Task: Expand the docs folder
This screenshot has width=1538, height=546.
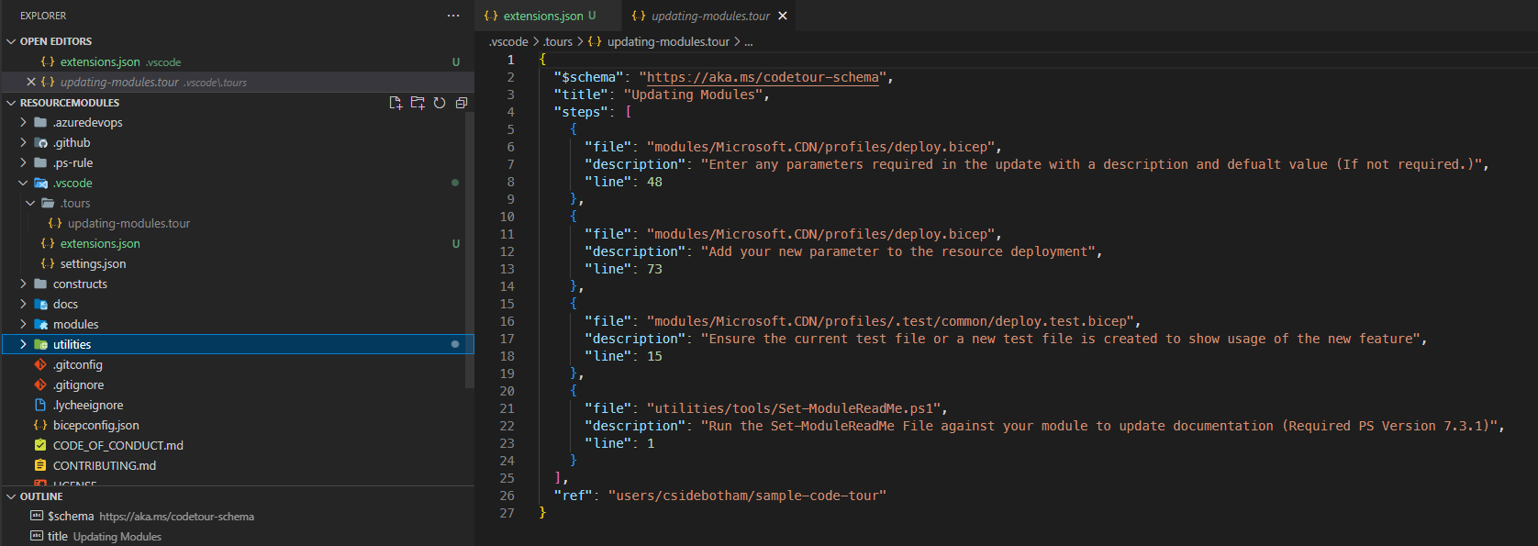Action: click(23, 304)
